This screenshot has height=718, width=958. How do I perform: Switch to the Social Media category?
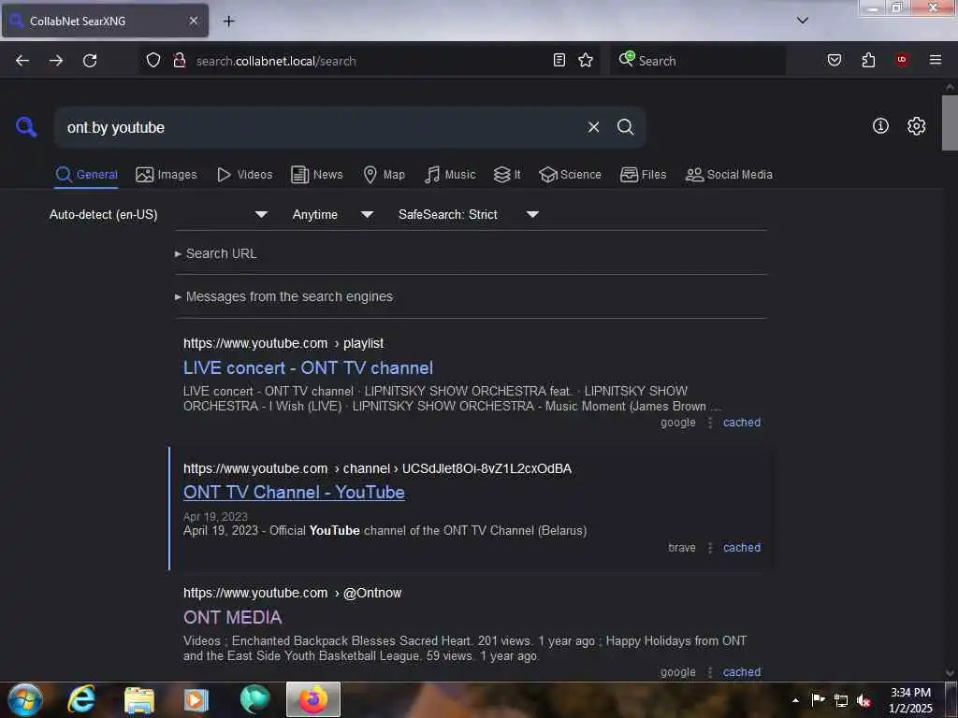tap(729, 175)
